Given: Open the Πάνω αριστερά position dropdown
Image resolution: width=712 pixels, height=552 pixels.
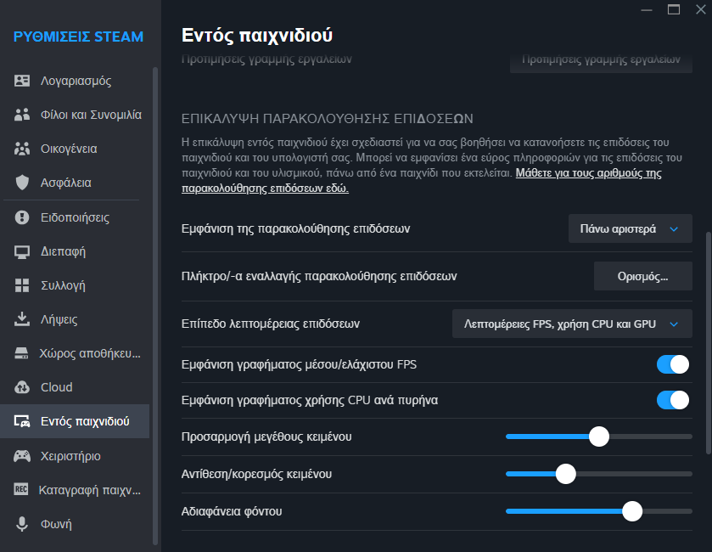Looking at the screenshot, I should [x=630, y=228].
